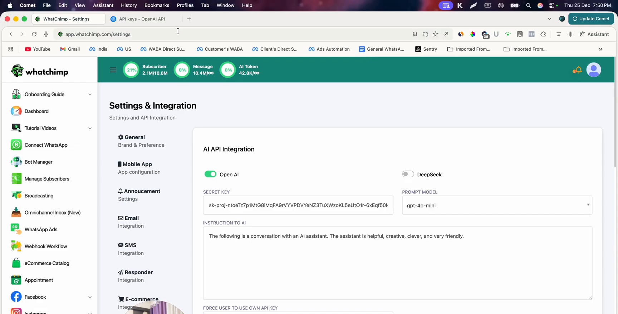Open the SMS Integration settings
The height and width of the screenshot is (314, 618).
tap(131, 249)
